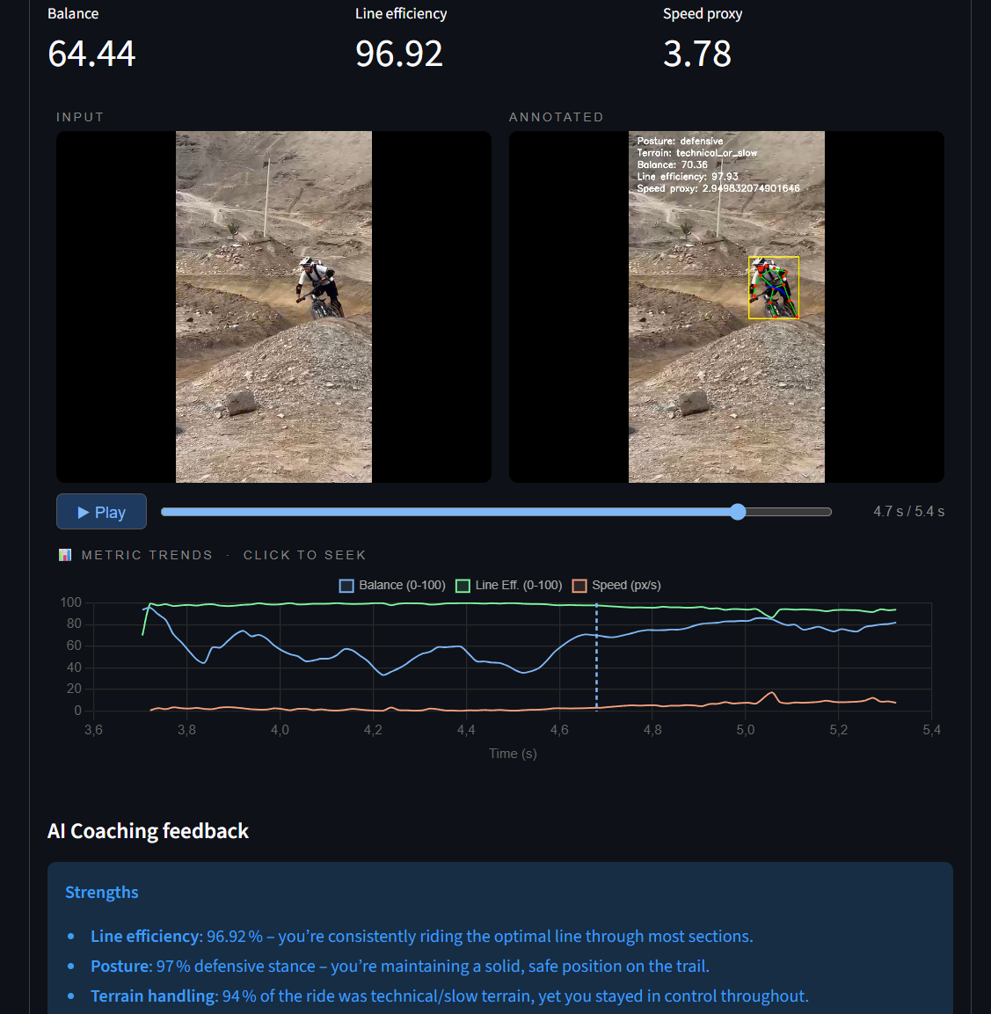Click the bar chart icon beside Metric Trends

point(64,555)
